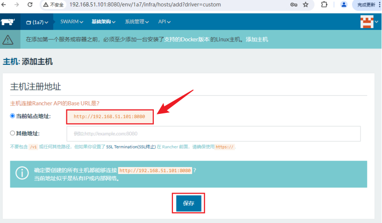Click the 主机注册地址 section heading
Screen dimensions: 382x223
click(x=36, y=87)
